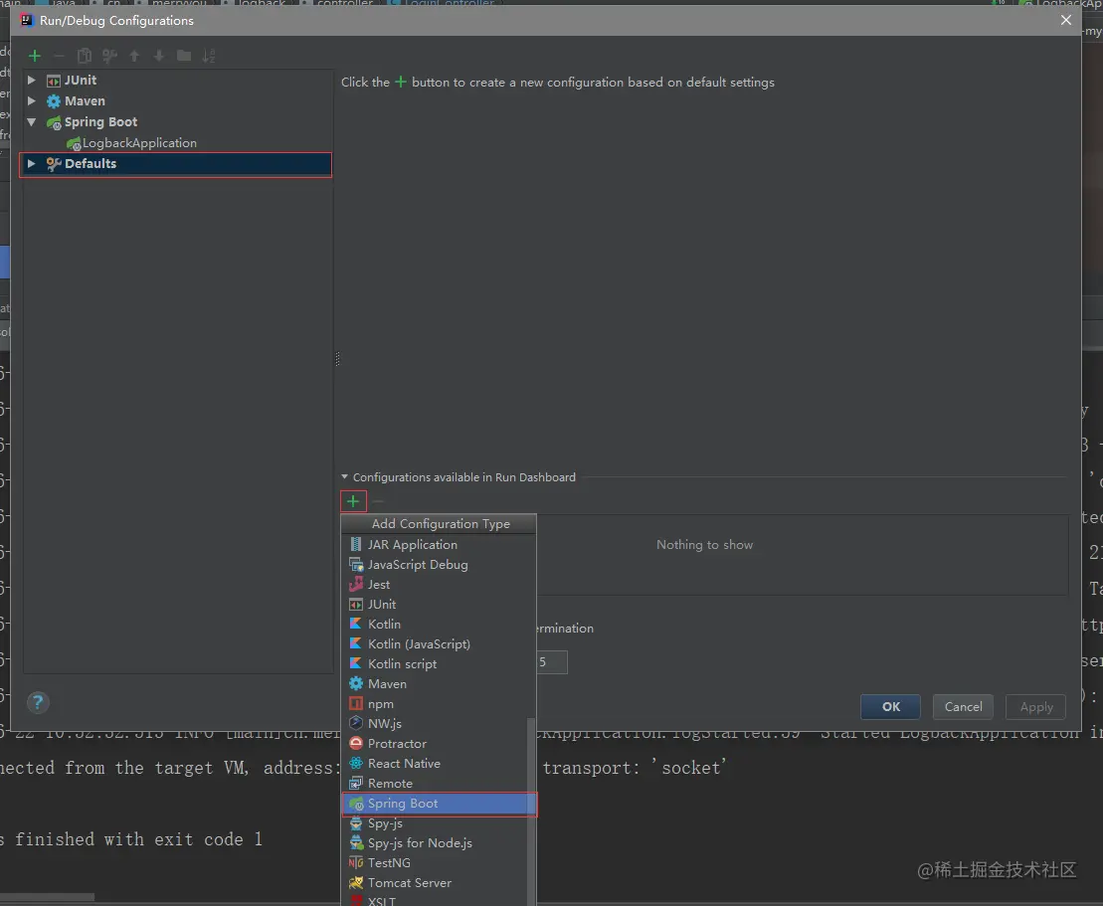Click the JavaScript Debug icon in popup
The width and height of the screenshot is (1103, 906).
[356, 564]
